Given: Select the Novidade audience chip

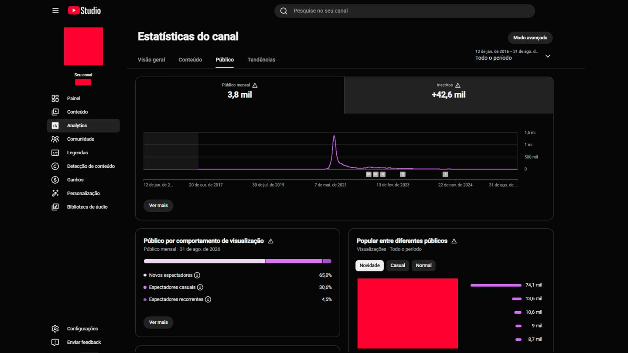Looking at the screenshot, I should [x=369, y=265].
